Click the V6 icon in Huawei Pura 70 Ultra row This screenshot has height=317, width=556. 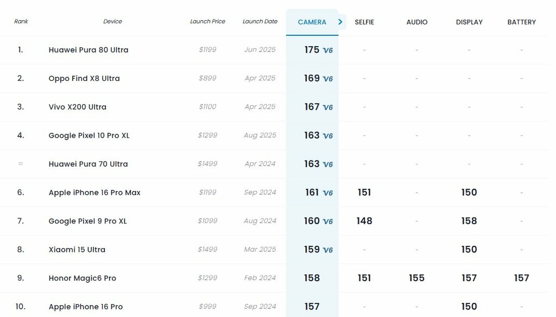[327, 164]
